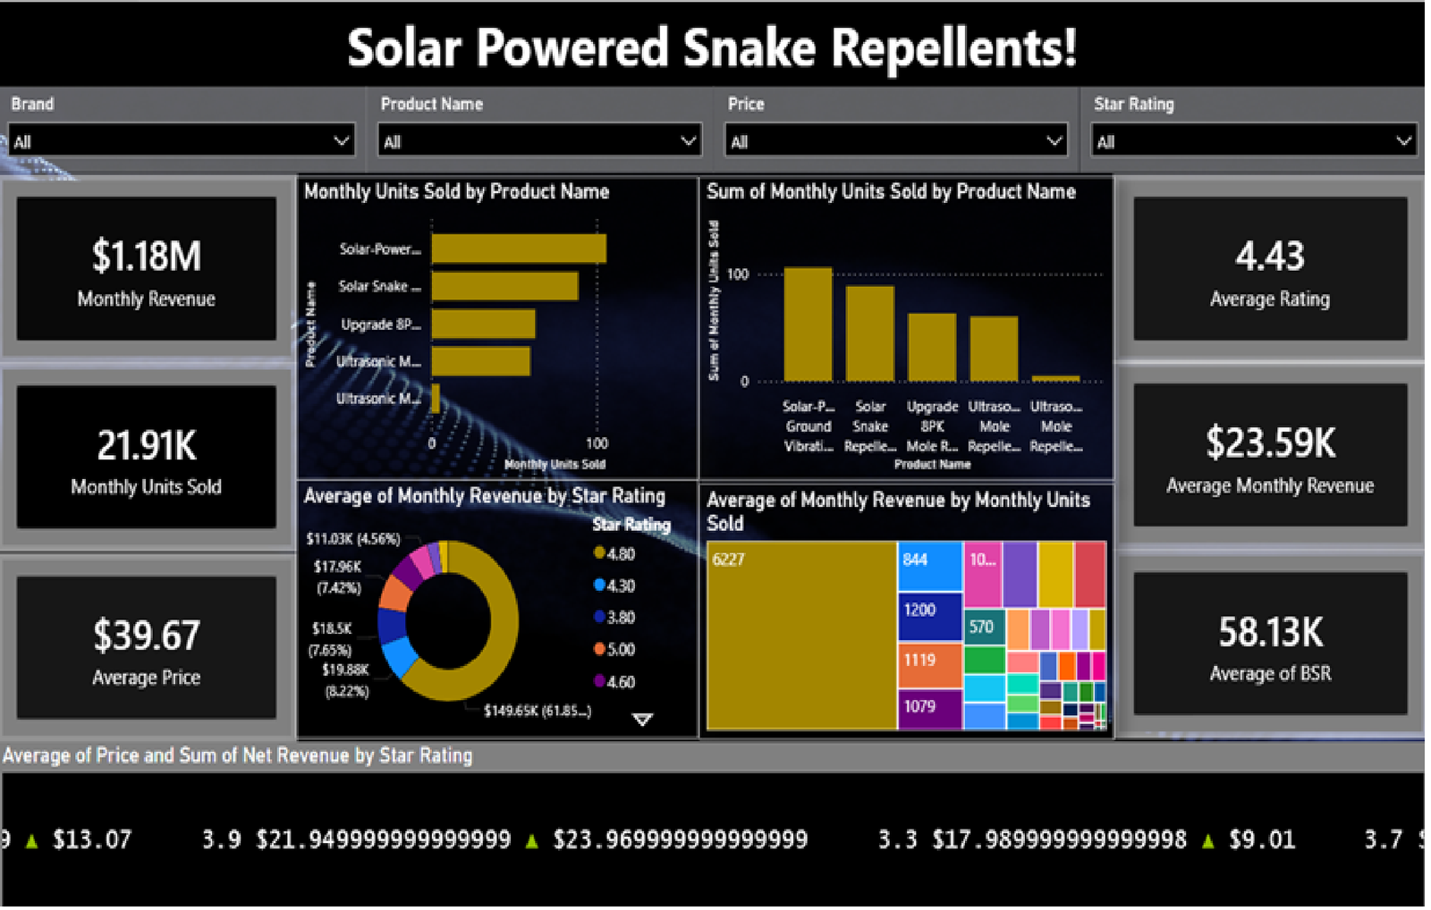Click the $1.18M Monthly Revenue card
The image size is (1431, 910).
point(146,268)
